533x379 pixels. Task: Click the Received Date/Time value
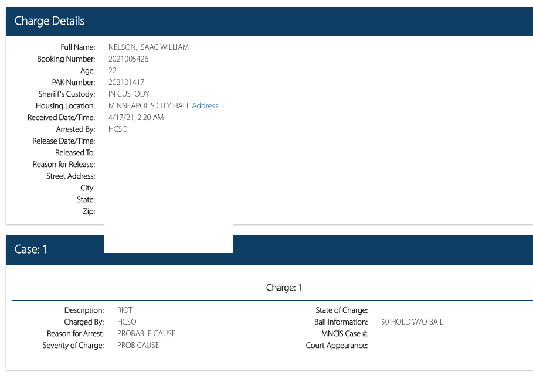pos(136,118)
